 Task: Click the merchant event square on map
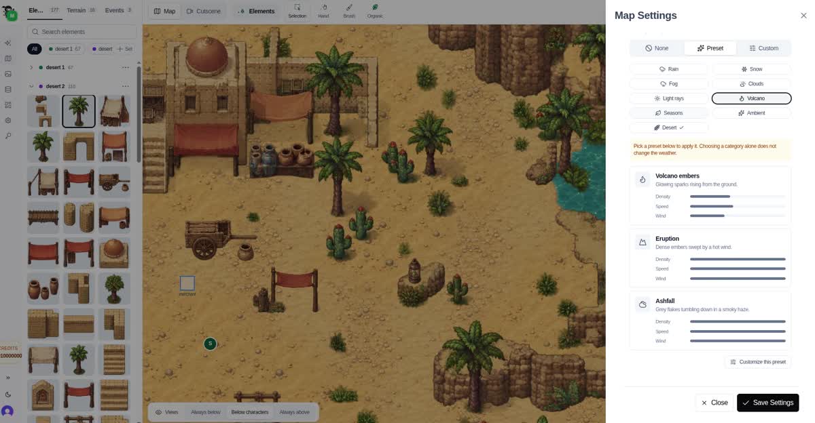click(x=187, y=283)
